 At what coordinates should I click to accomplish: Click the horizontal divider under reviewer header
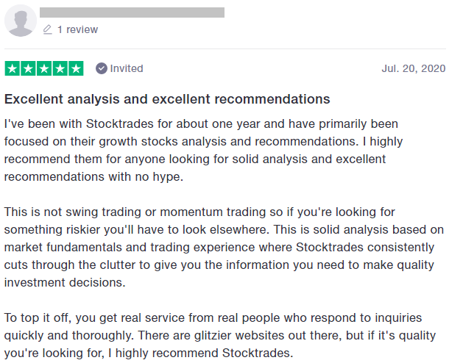coord(224,49)
